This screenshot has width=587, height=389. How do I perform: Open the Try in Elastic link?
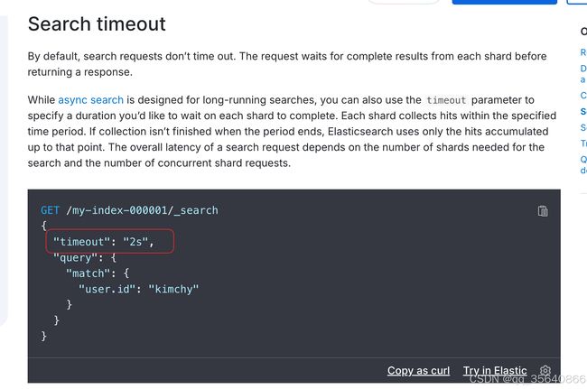tap(495, 371)
